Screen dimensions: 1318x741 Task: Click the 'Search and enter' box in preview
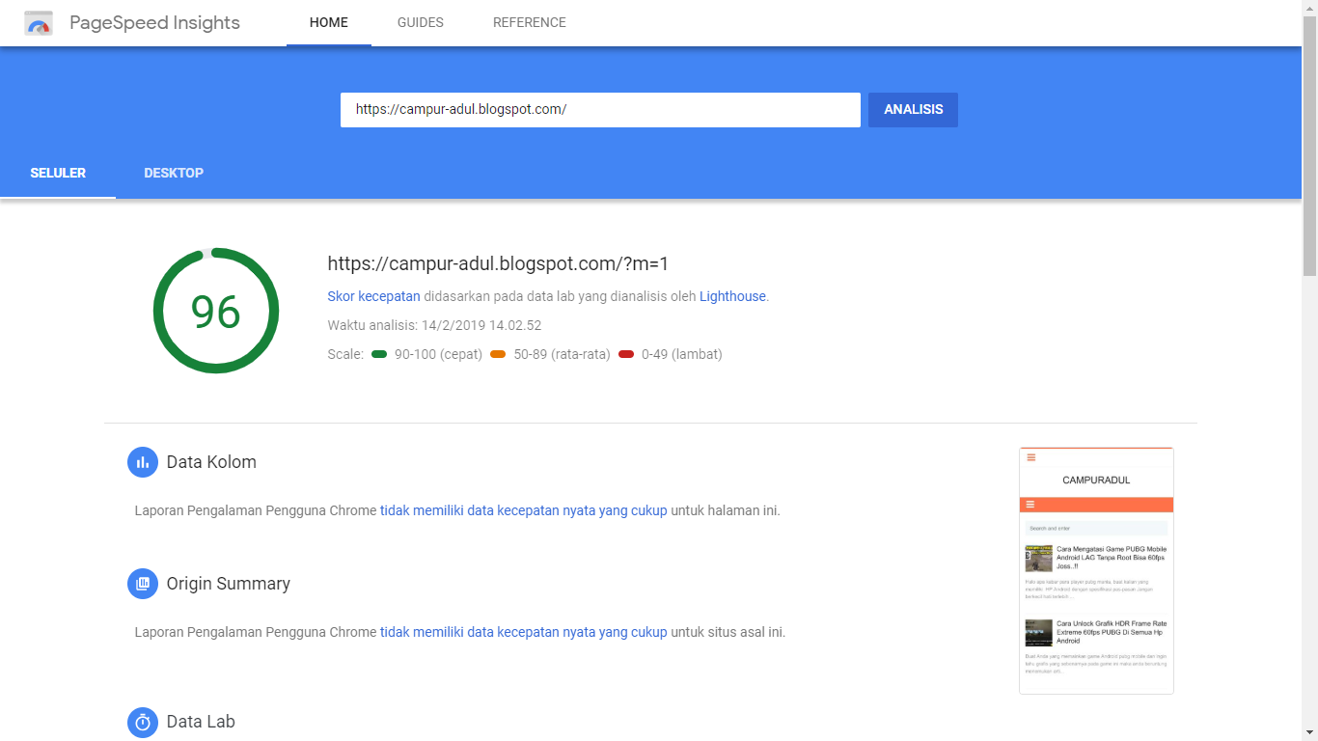[x=1096, y=529]
